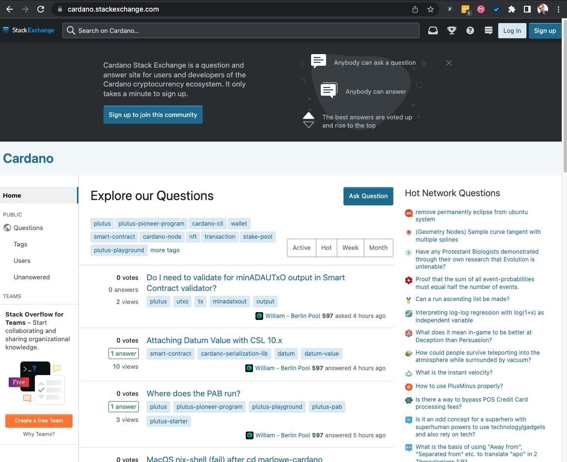The width and height of the screenshot is (567, 462).
Task: Click the yellow notes extension icon
Action: click(x=465, y=10)
